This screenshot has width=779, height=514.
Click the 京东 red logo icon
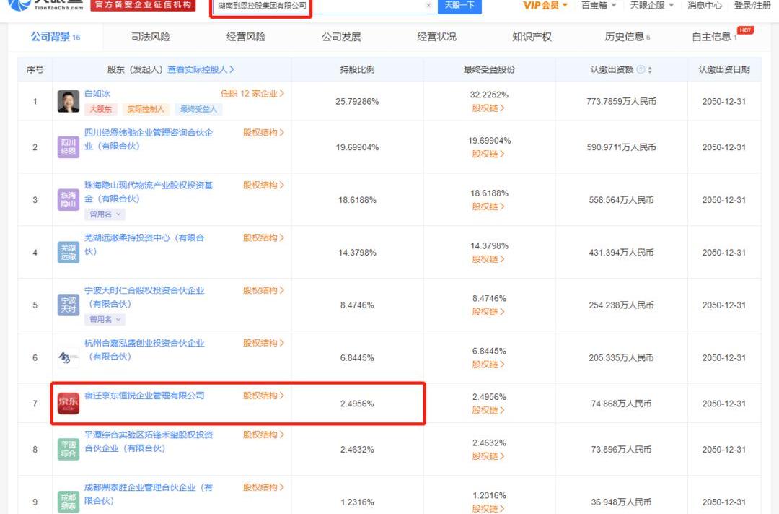click(68, 403)
